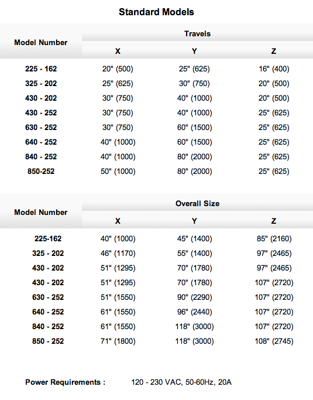Click the "Overall Size" column group header
The width and height of the screenshot is (313, 400).
point(197,204)
